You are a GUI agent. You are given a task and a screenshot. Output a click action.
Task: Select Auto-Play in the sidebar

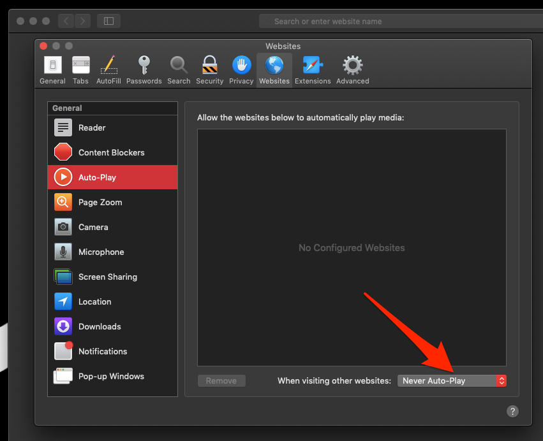pos(112,177)
